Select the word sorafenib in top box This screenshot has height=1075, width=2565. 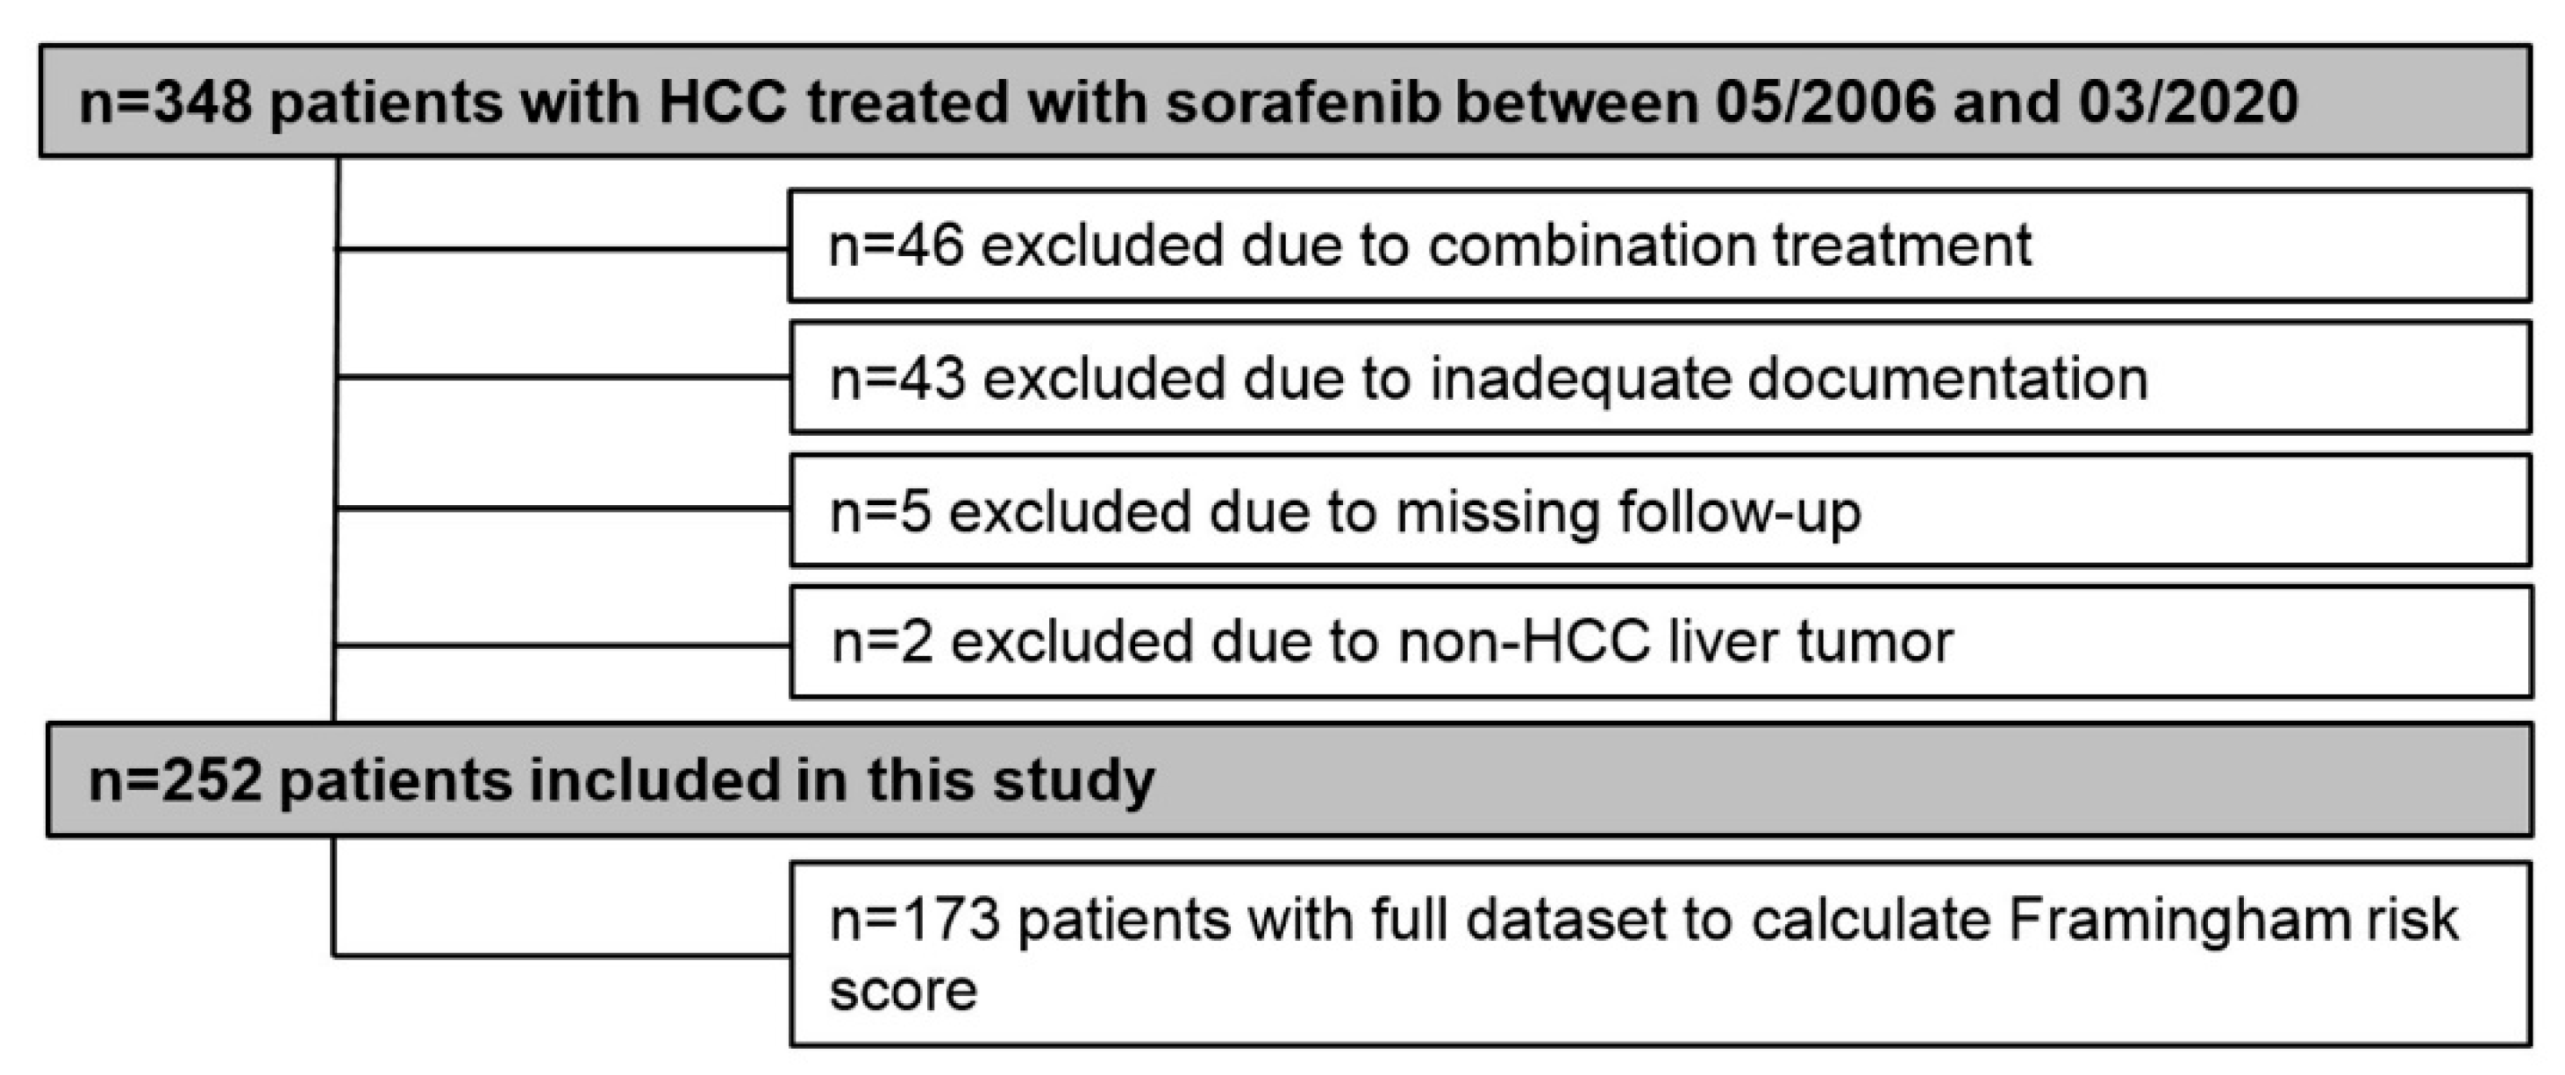coord(1303,103)
